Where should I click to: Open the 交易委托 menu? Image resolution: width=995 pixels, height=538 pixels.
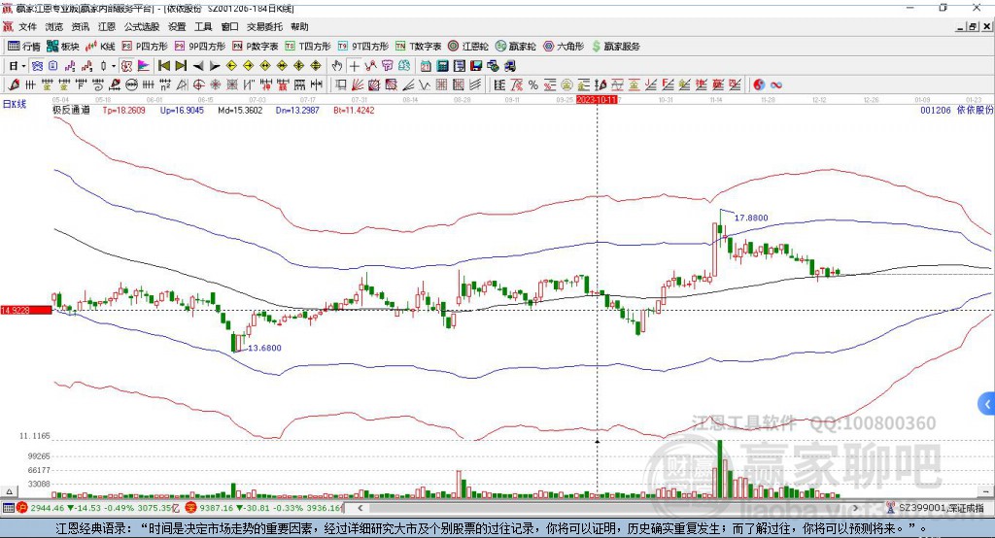264,26
